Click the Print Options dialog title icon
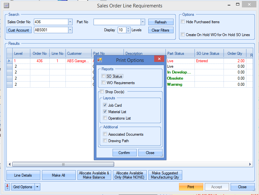 click(100, 60)
